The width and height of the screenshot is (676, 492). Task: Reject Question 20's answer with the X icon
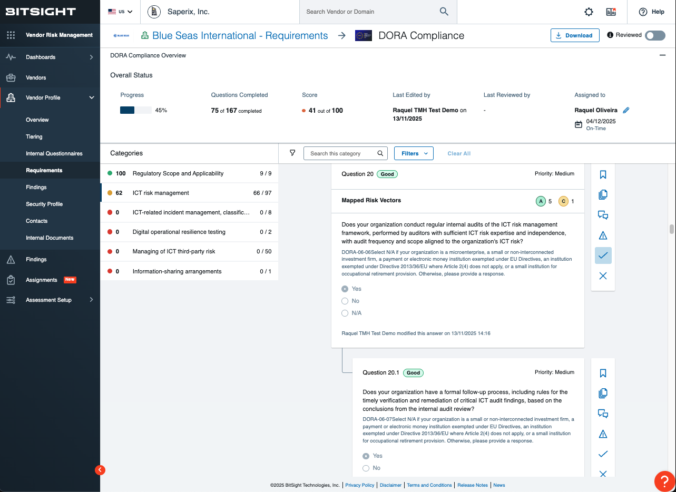[602, 275]
